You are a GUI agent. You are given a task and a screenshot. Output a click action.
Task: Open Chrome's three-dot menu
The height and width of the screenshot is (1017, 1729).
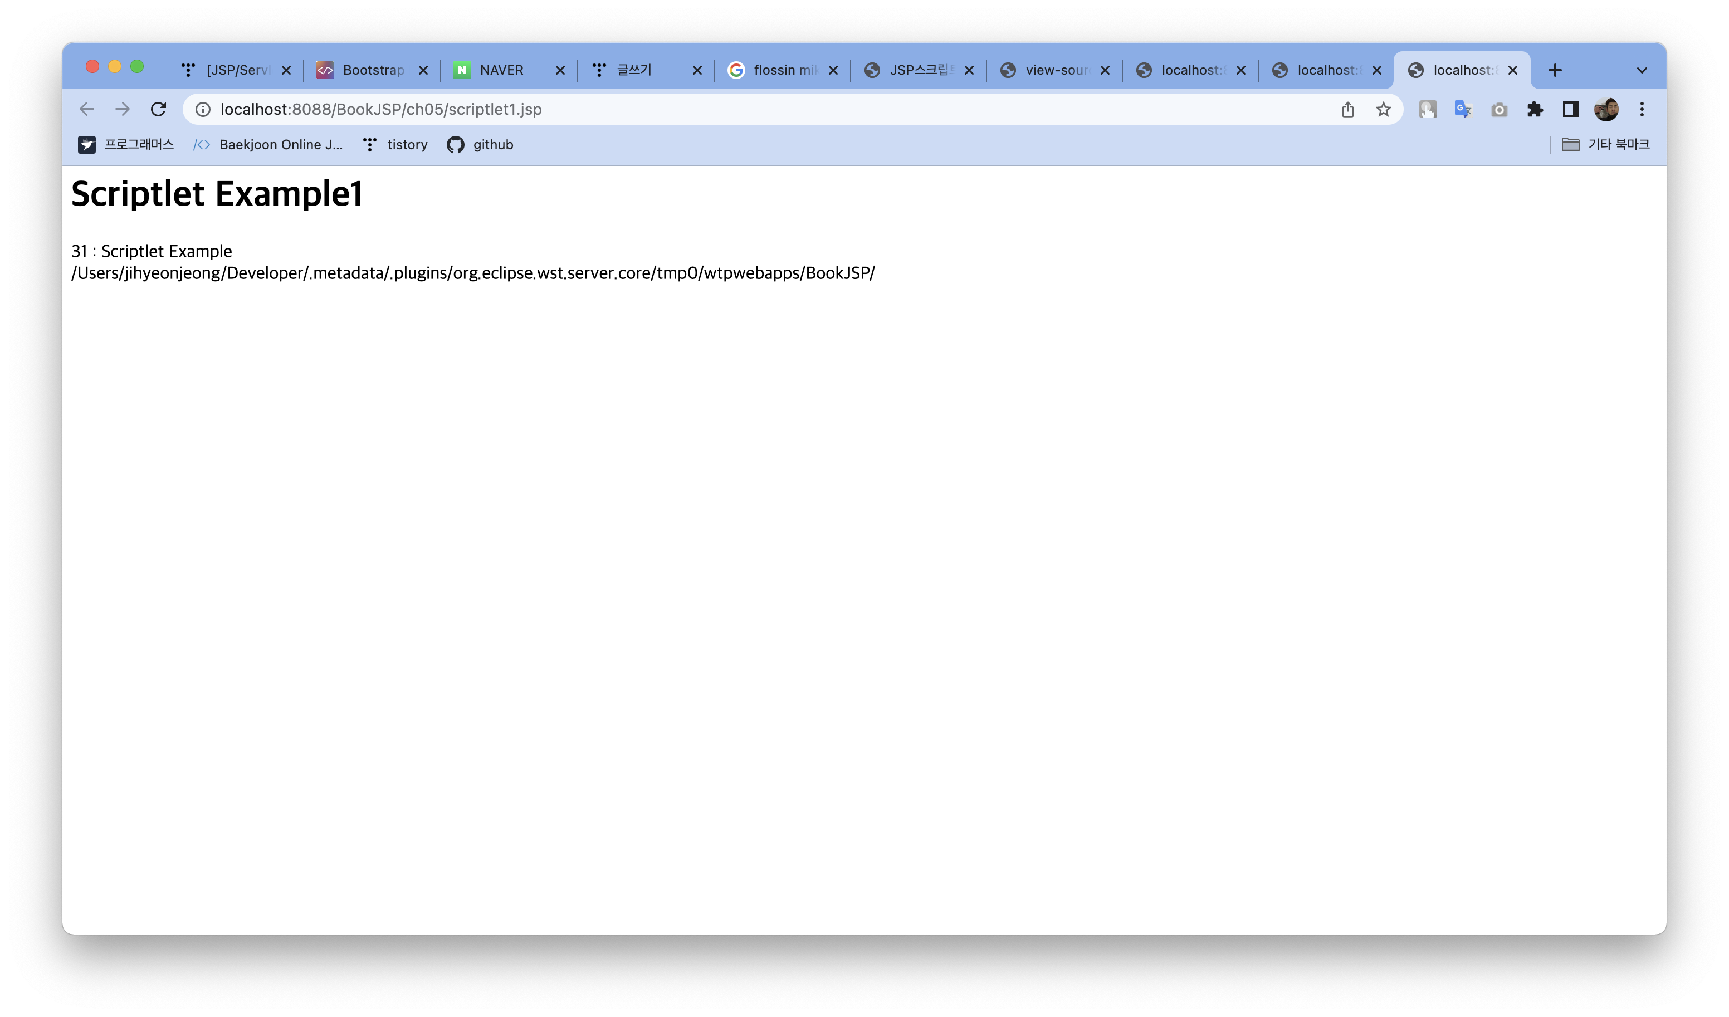click(1642, 109)
